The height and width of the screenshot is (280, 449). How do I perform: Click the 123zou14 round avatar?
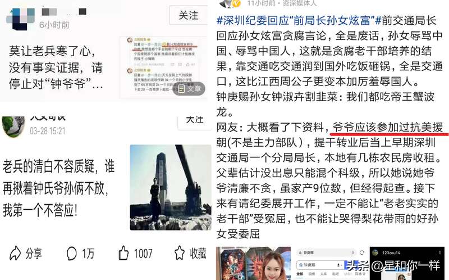pos(375,252)
